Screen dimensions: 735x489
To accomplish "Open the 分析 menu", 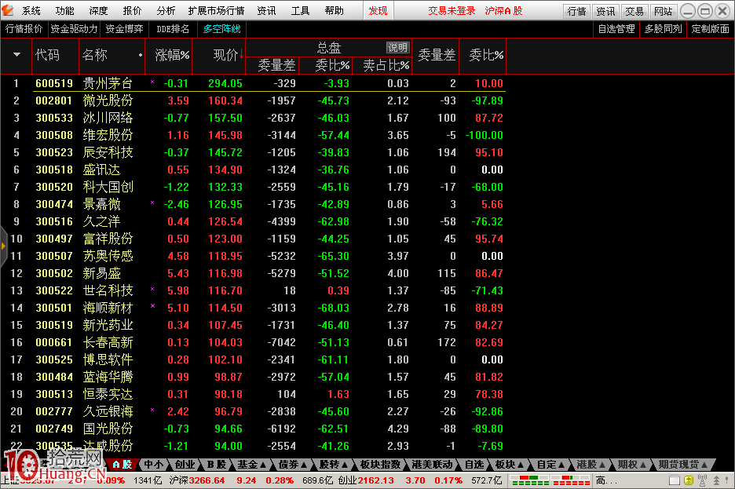I will (x=166, y=10).
